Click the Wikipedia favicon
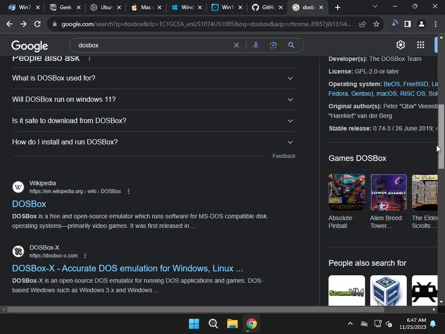 (x=18, y=187)
